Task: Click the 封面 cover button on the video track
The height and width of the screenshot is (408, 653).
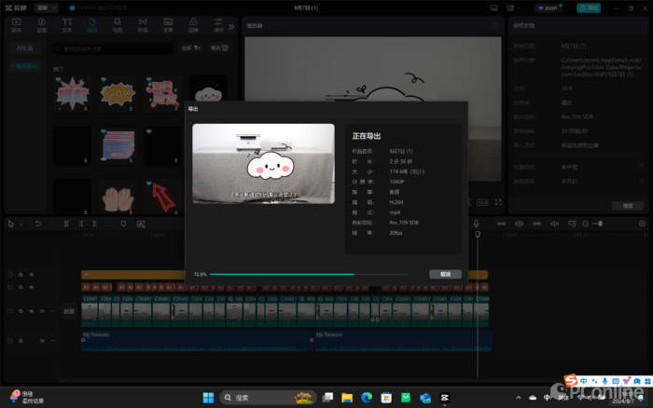Action: point(68,311)
